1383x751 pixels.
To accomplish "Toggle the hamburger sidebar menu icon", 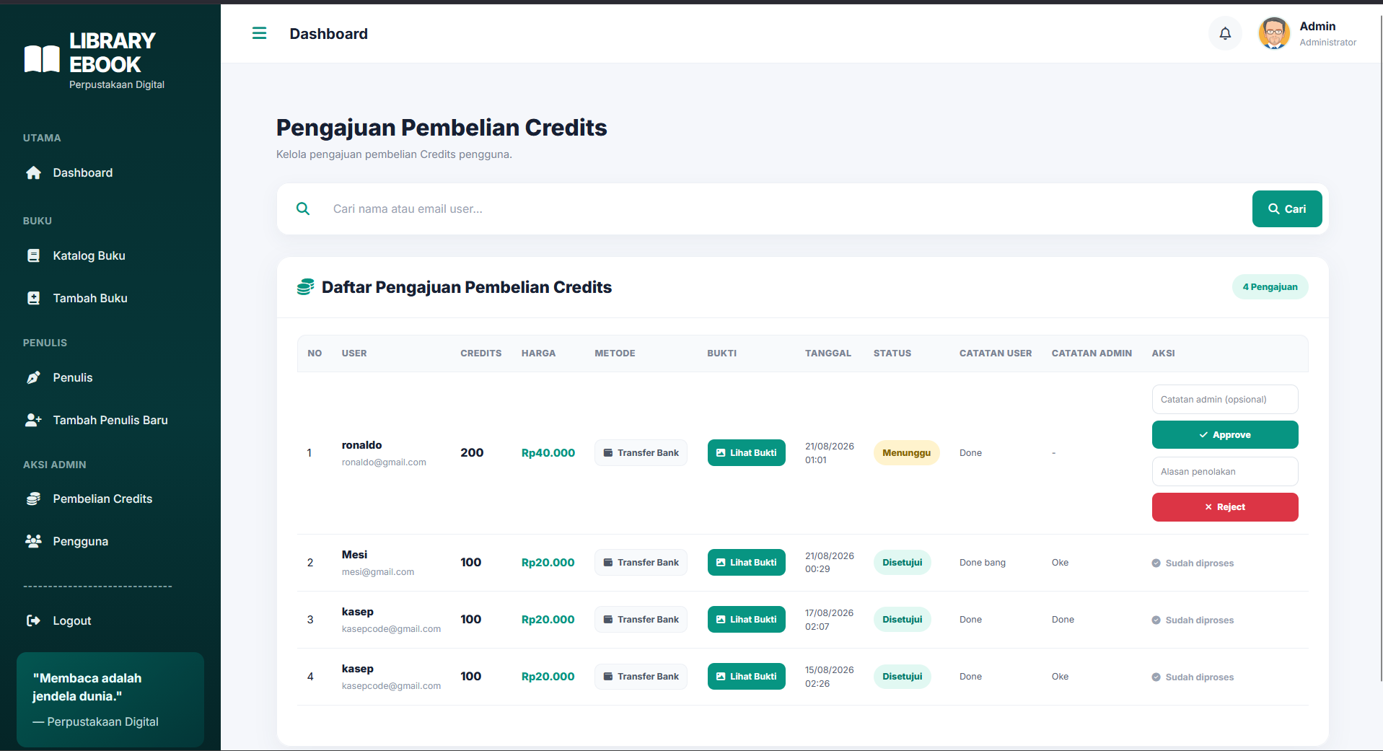I will click(259, 33).
